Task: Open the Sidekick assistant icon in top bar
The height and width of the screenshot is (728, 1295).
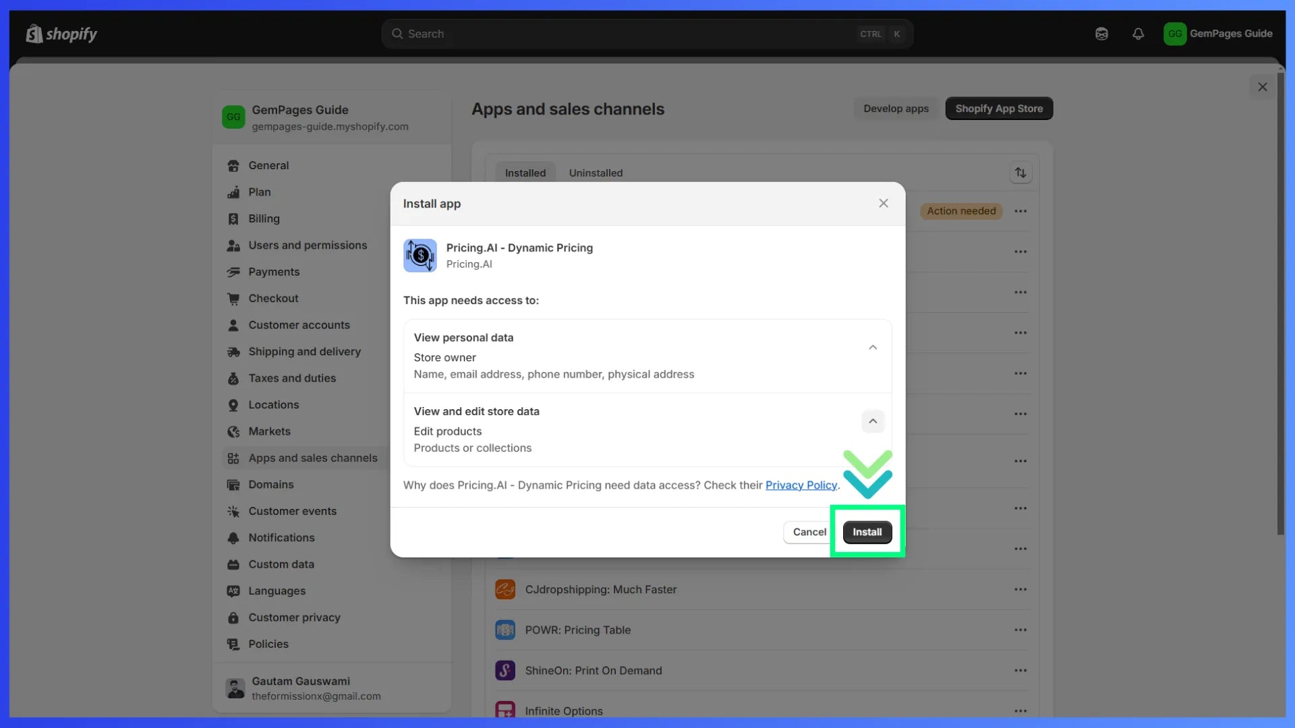Action: tap(1101, 34)
